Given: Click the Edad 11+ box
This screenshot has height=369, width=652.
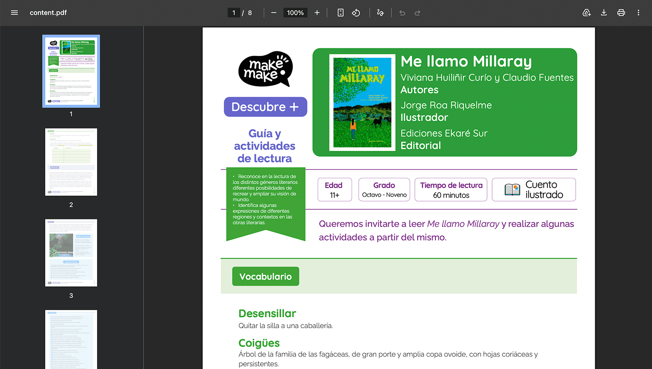Looking at the screenshot, I should (x=335, y=190).
